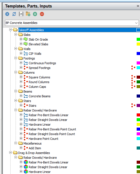This screenshot has height=174, width=140.
Task: Expand the Stairs item node
Action: point(21,105)
